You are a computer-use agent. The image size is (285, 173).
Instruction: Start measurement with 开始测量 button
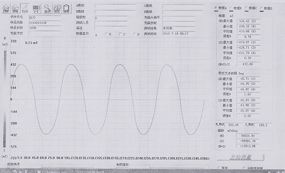click(240, 157)
